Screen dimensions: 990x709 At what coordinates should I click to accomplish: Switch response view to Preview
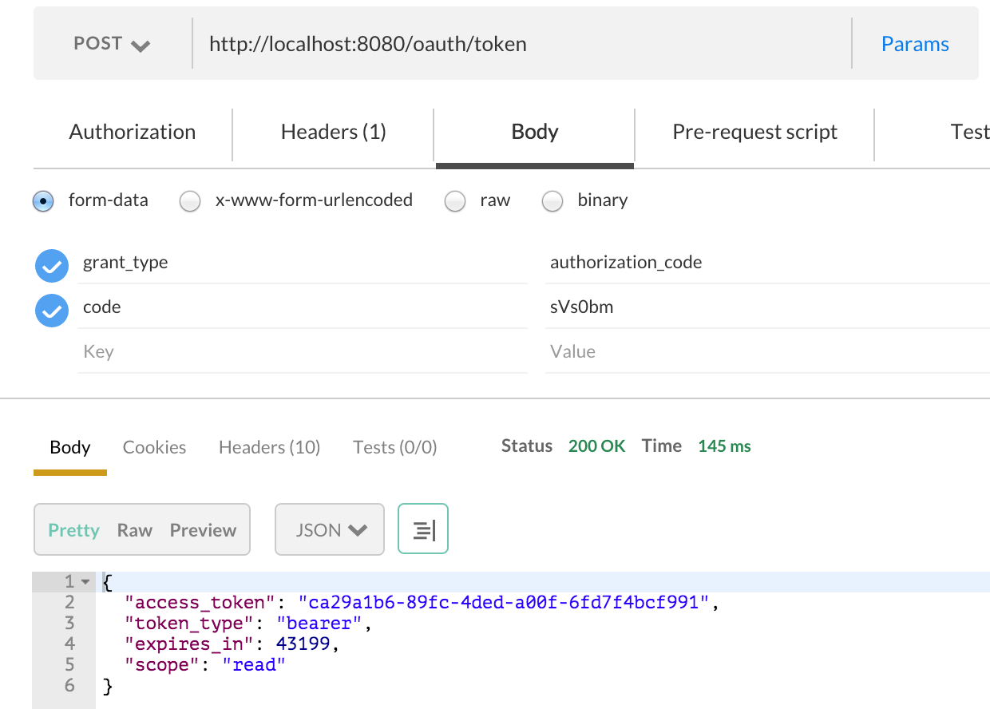point(204,530)
